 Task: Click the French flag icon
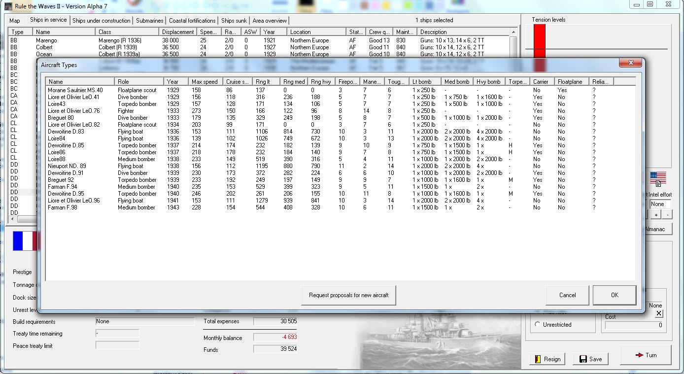[x=26, y=241]
